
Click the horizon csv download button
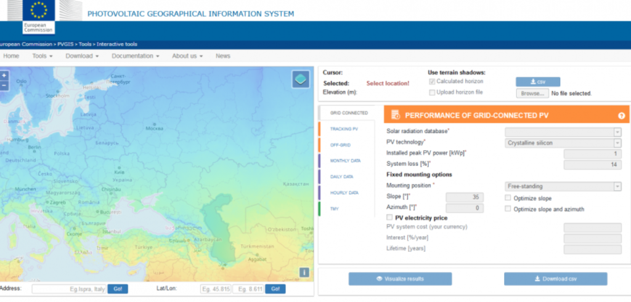click(x=537, y=82)
